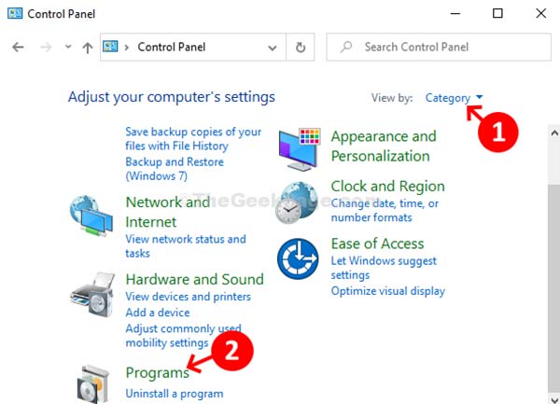
Task: Click the Hardware and Sound printer icon
Action: [92, 295]
